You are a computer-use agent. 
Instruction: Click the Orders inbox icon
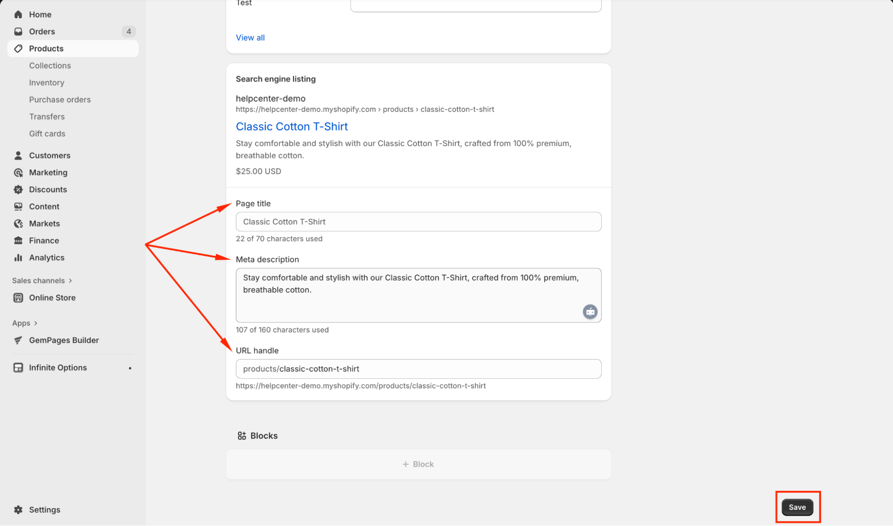click(18, 31)
